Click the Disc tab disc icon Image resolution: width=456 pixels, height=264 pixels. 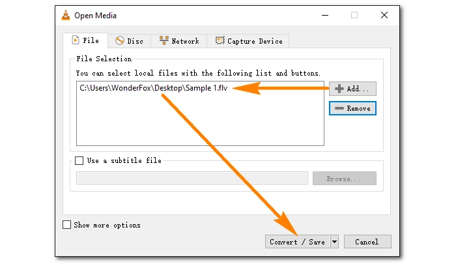[119, 41]
